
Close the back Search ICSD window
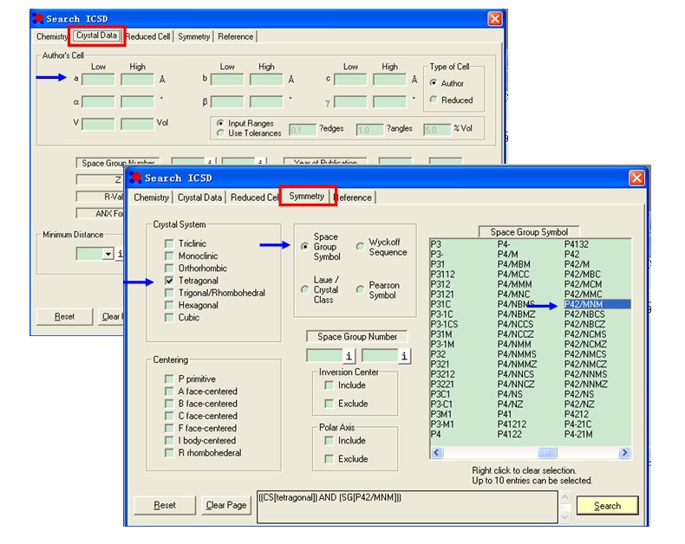point(495,19)
